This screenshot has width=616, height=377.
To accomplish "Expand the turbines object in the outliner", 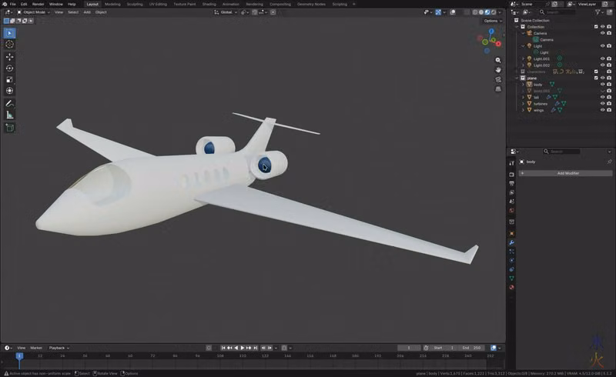I will [x=523, y=104].
